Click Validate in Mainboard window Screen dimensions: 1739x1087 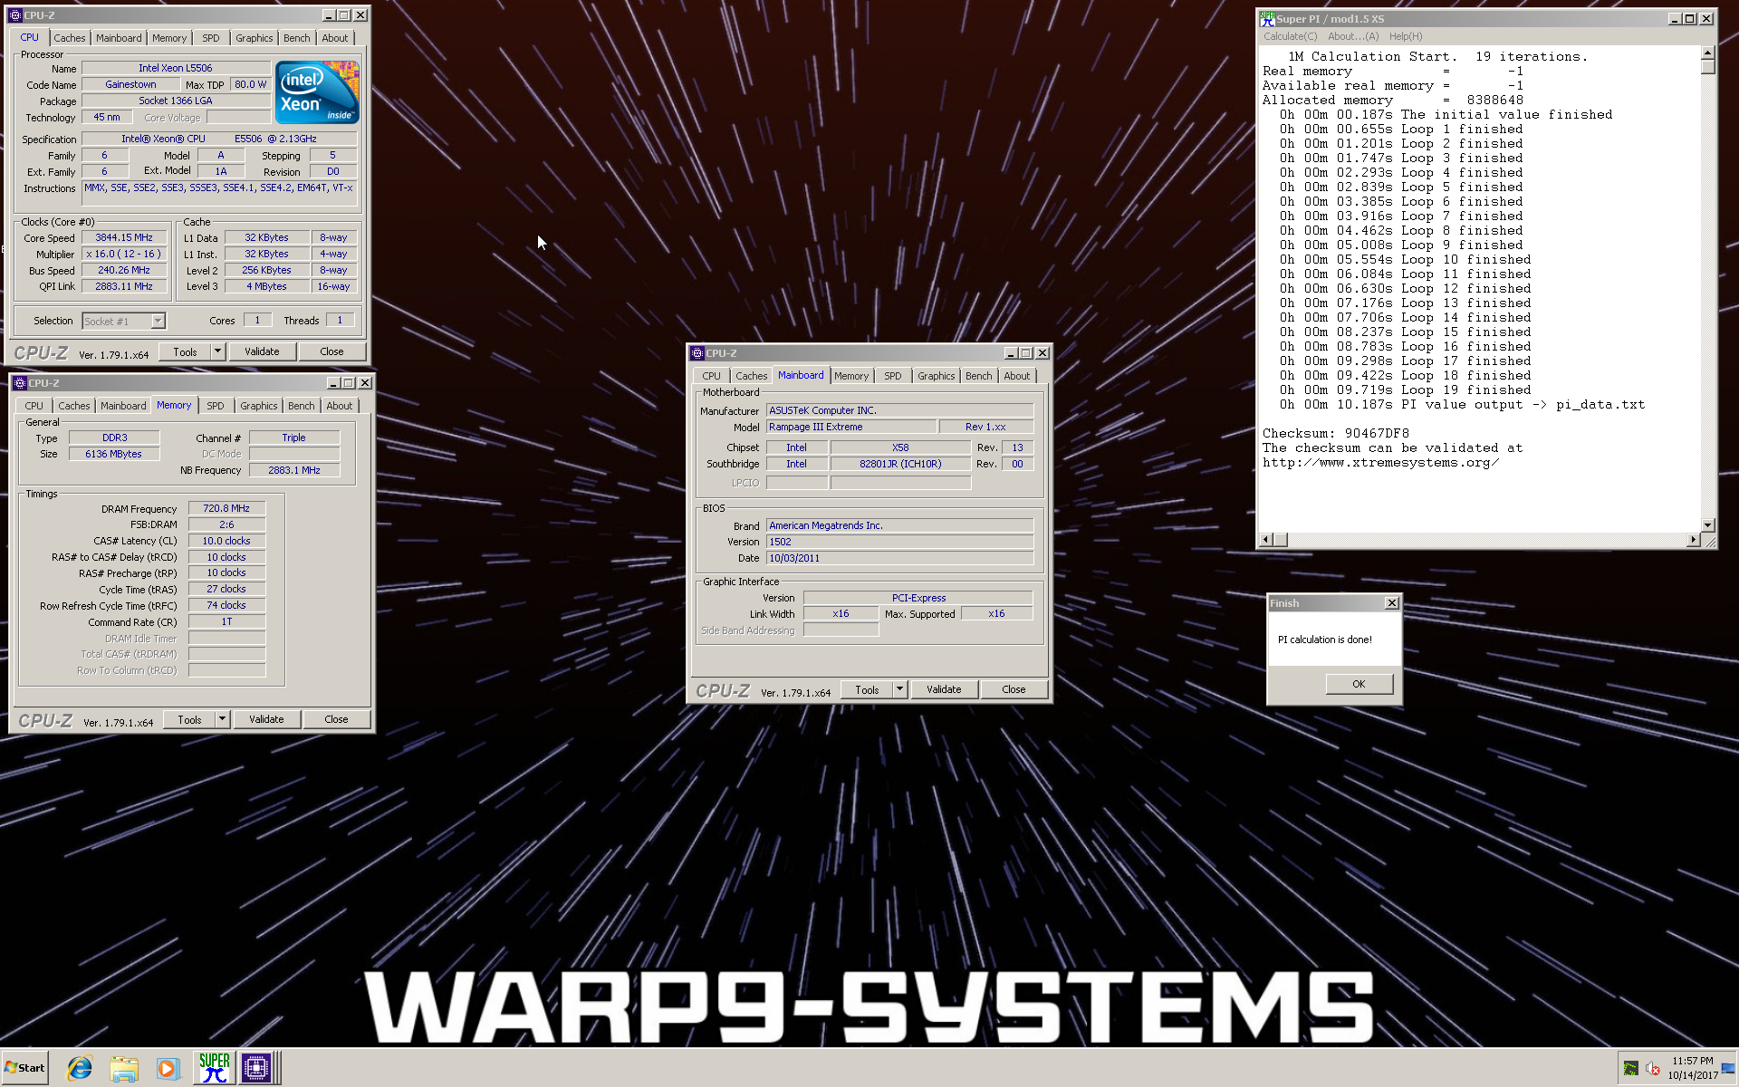[x=944, y=689]
